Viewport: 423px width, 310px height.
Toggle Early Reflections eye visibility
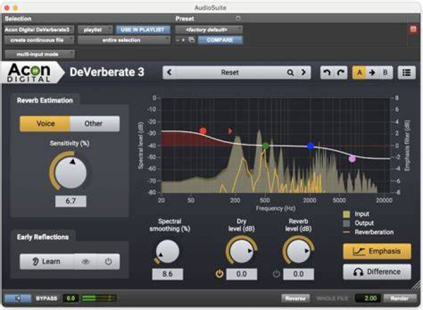tap(86, 261)
